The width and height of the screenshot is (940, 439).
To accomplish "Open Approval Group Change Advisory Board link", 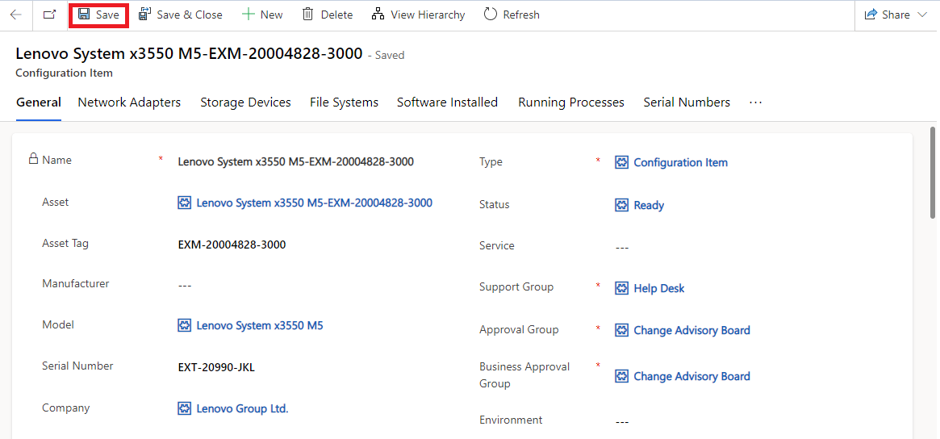I will [x=691, y=330].
